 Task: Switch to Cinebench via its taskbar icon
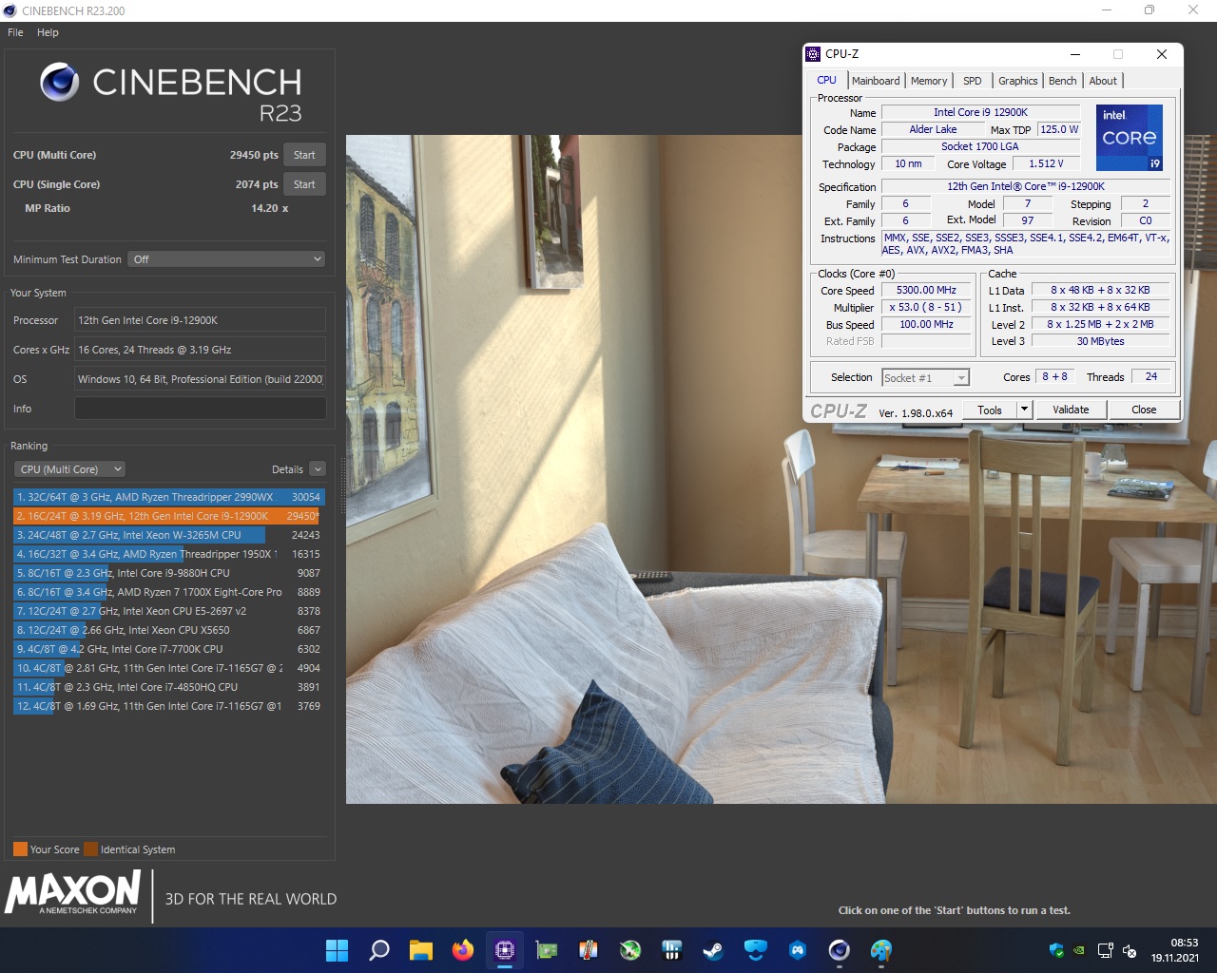click(x=839, y=950)
